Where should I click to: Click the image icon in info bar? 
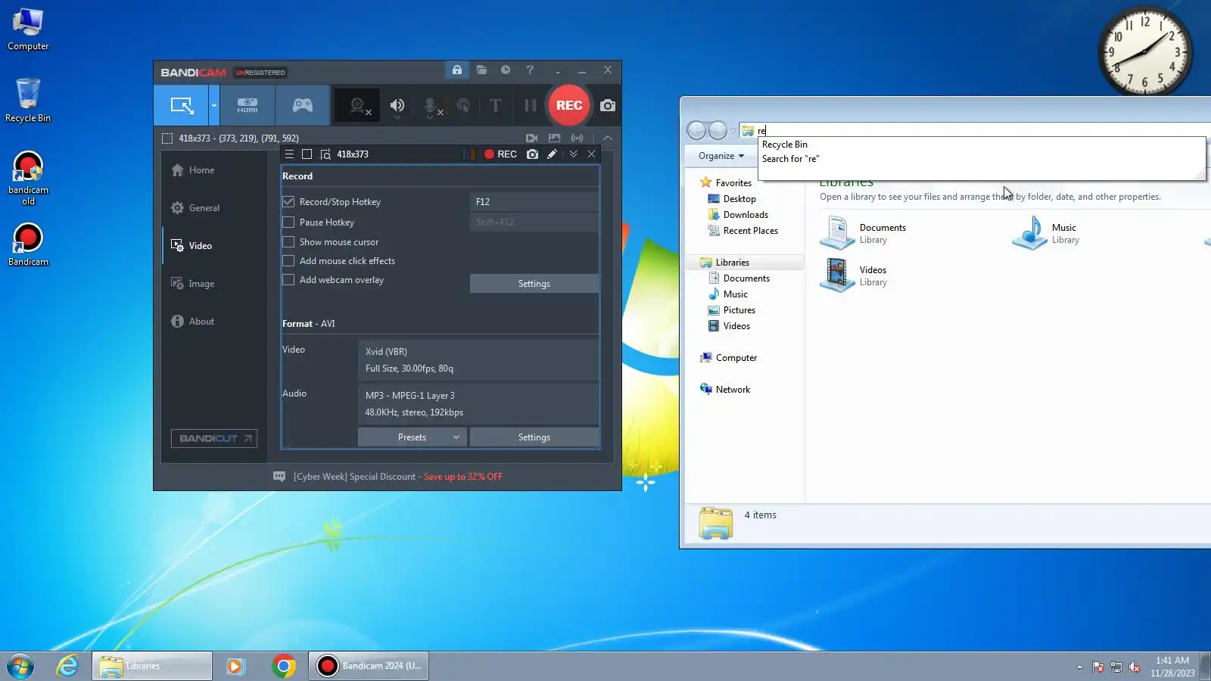pos(555,138)
